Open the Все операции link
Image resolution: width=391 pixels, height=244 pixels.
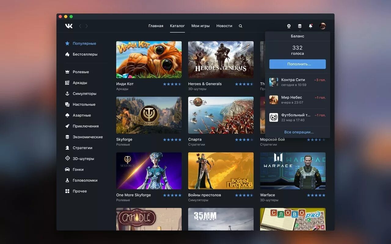(x=299, y=132)
